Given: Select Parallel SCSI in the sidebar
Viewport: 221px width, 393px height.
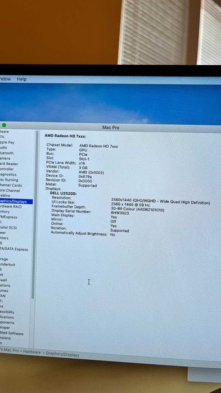Looking at the screenshot, I should tap(8, 228).
